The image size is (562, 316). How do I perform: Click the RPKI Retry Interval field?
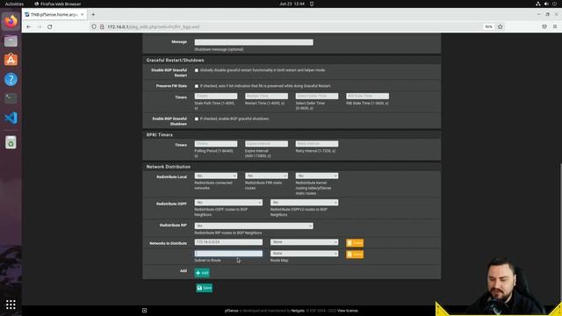[x=317, y=144]
